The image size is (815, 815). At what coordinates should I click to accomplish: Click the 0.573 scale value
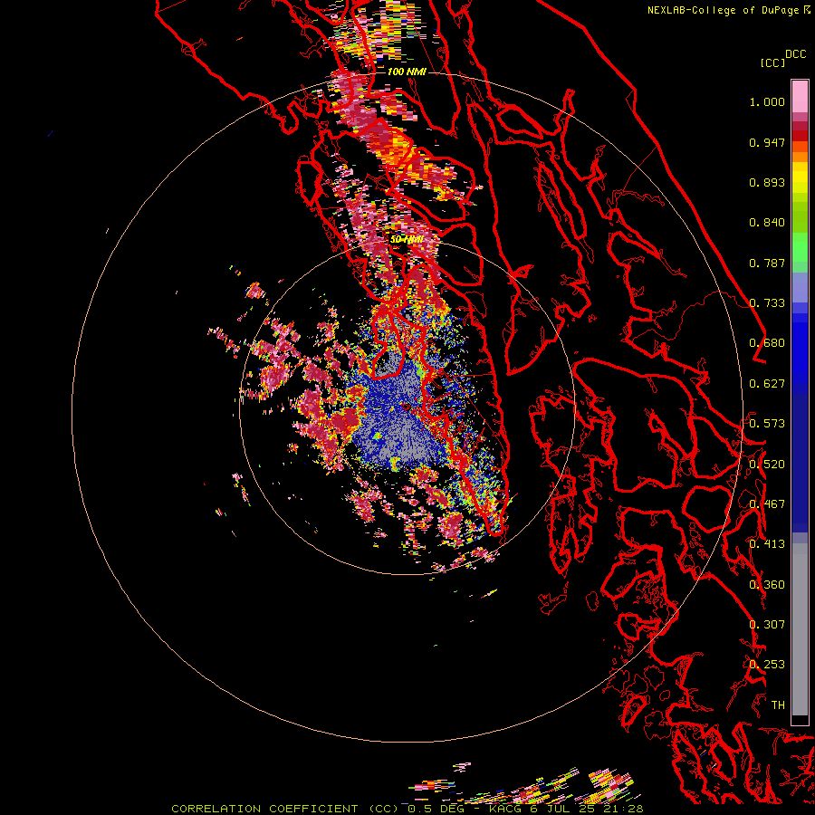point(767,424)
